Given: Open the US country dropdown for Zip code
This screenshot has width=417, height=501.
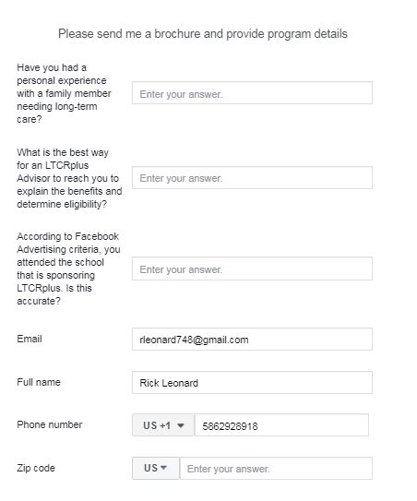Looking at the screenshot, I should tap(156, 468).
